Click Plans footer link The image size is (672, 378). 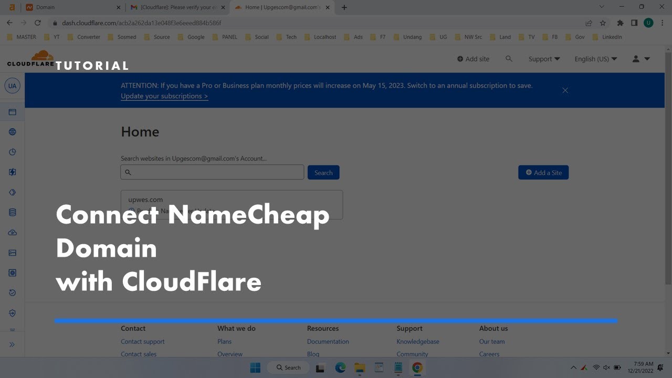click(x=224, y=341)
